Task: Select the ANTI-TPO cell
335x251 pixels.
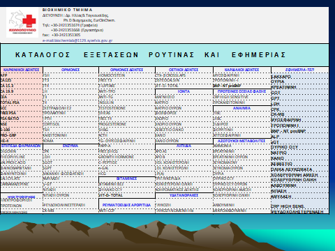Action: [107, 91]
